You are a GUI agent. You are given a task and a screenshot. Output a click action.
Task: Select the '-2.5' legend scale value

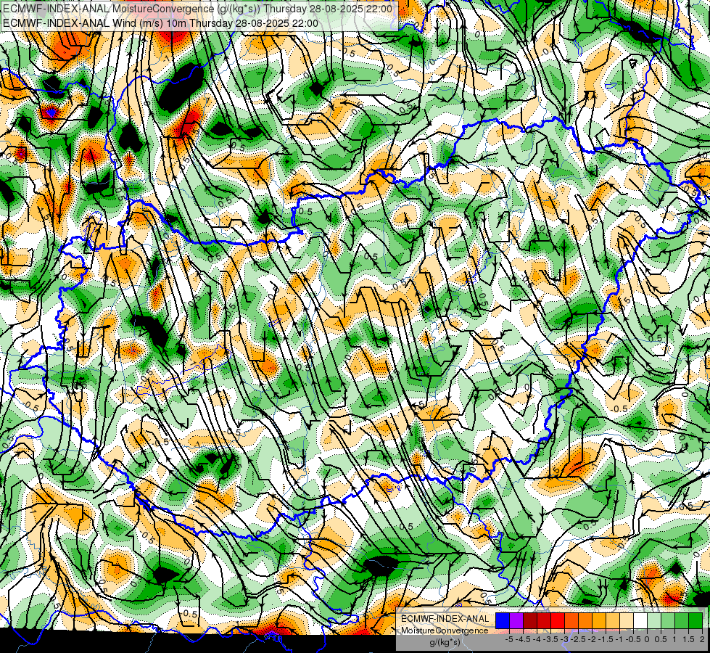pyautogui.click(x=578, y=639)
